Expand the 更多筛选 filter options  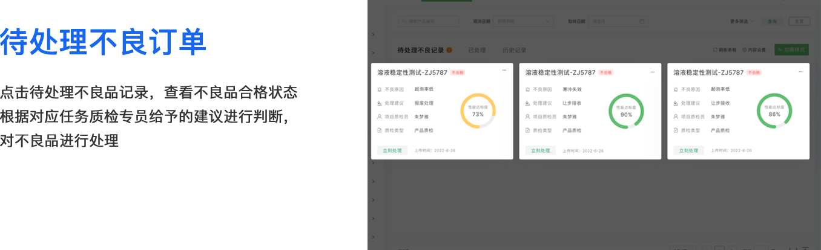tap(742, 22)
